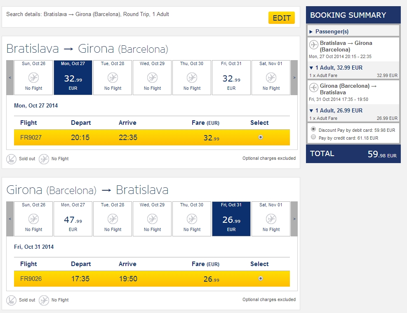Image resolution: width=407 pixels, height=313 pixels.
Task: Show later outbound dates with right arrow
Action: coord(294,78)
